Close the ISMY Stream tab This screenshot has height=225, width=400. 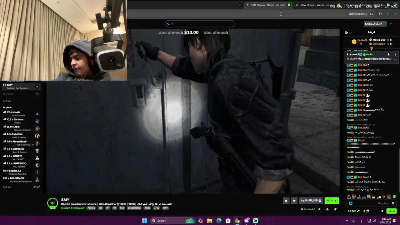click(x=247, y=5)
